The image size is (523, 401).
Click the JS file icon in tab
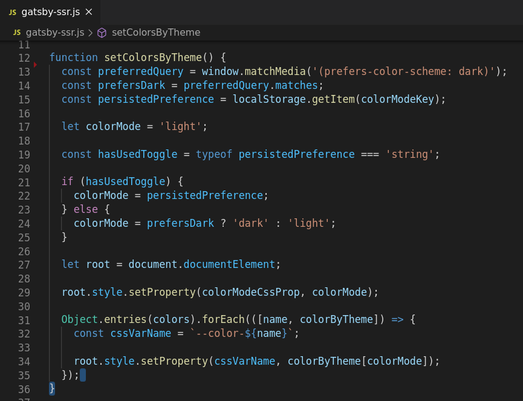13,12
